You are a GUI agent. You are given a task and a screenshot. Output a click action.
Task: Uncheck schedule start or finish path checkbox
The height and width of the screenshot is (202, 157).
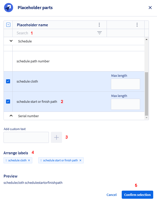8,102
